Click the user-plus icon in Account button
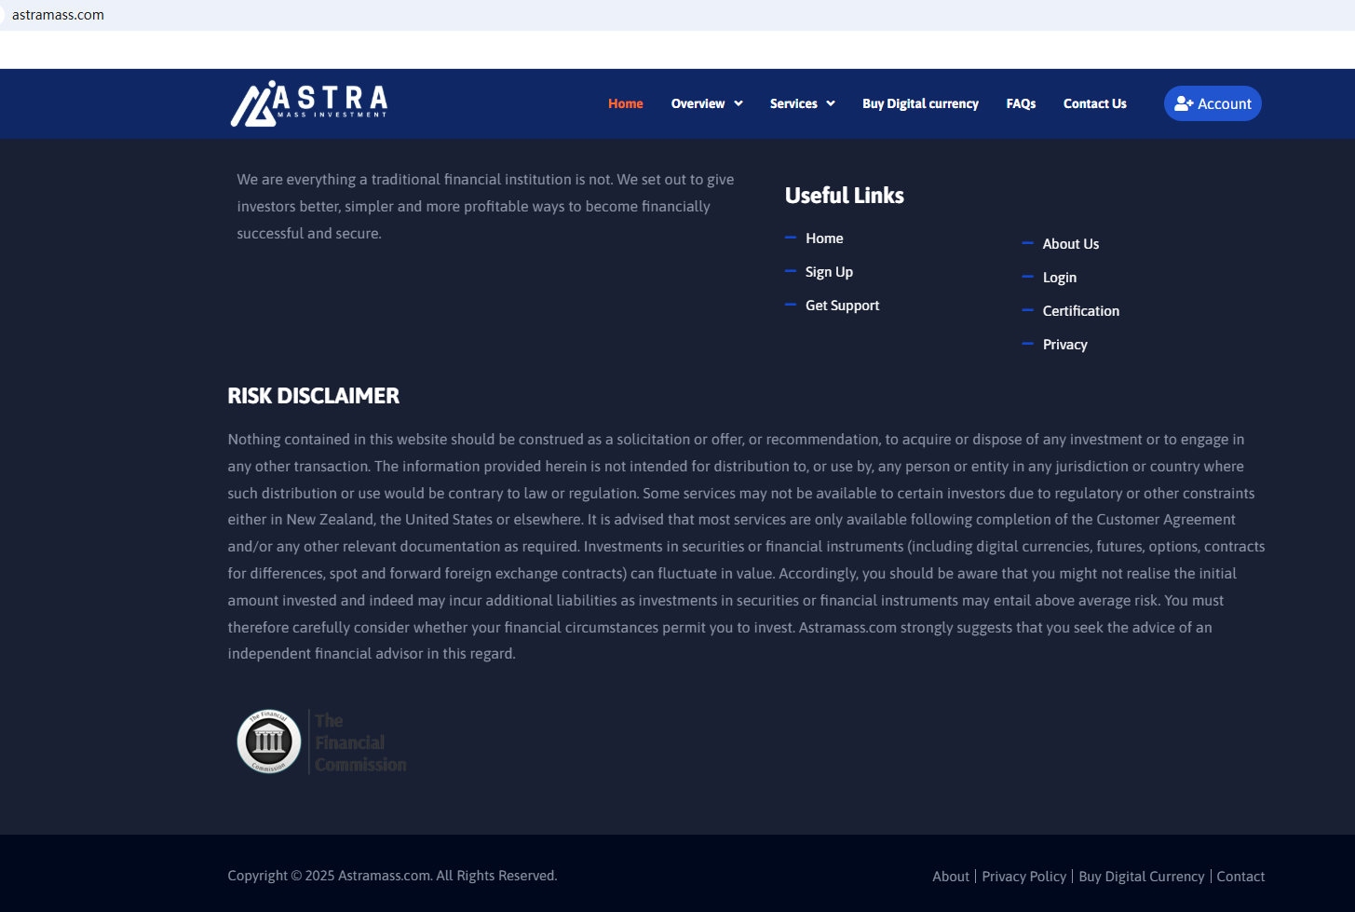The image size is (1355, 912). tap(1184, 103)
